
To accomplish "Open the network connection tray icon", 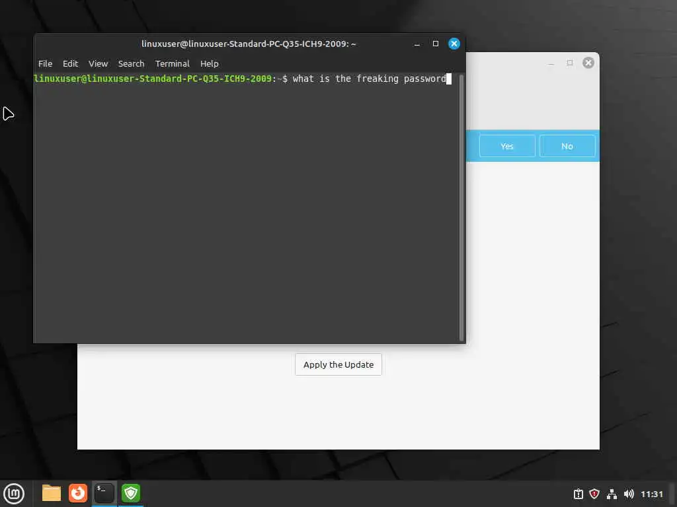I will tap(612, 494).
